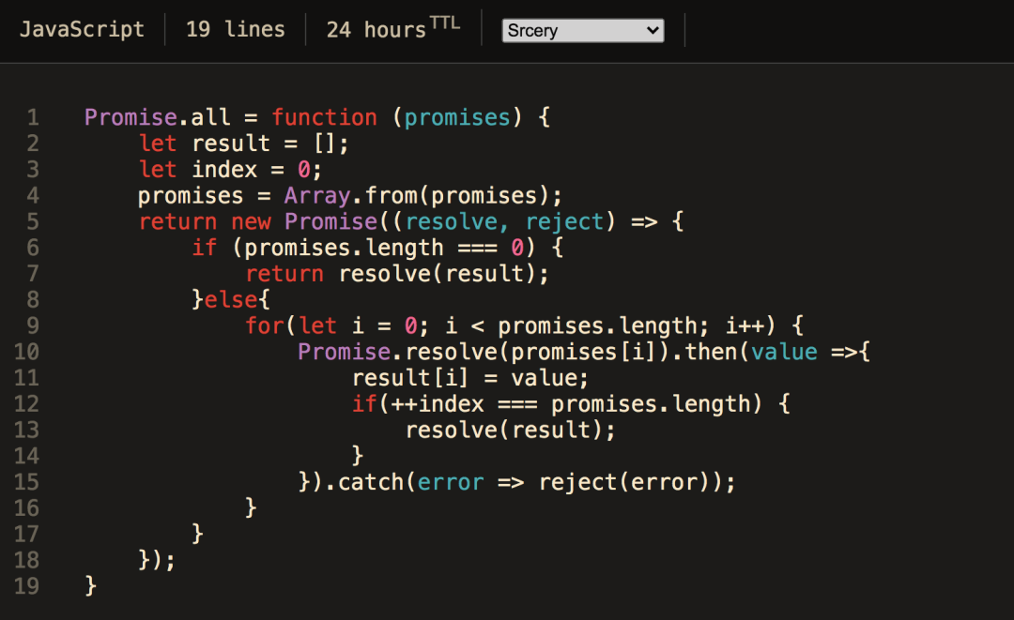Click the "function" keyword on line 1
The width and height of the screenshot is (1014, 620).
[324, 117]
